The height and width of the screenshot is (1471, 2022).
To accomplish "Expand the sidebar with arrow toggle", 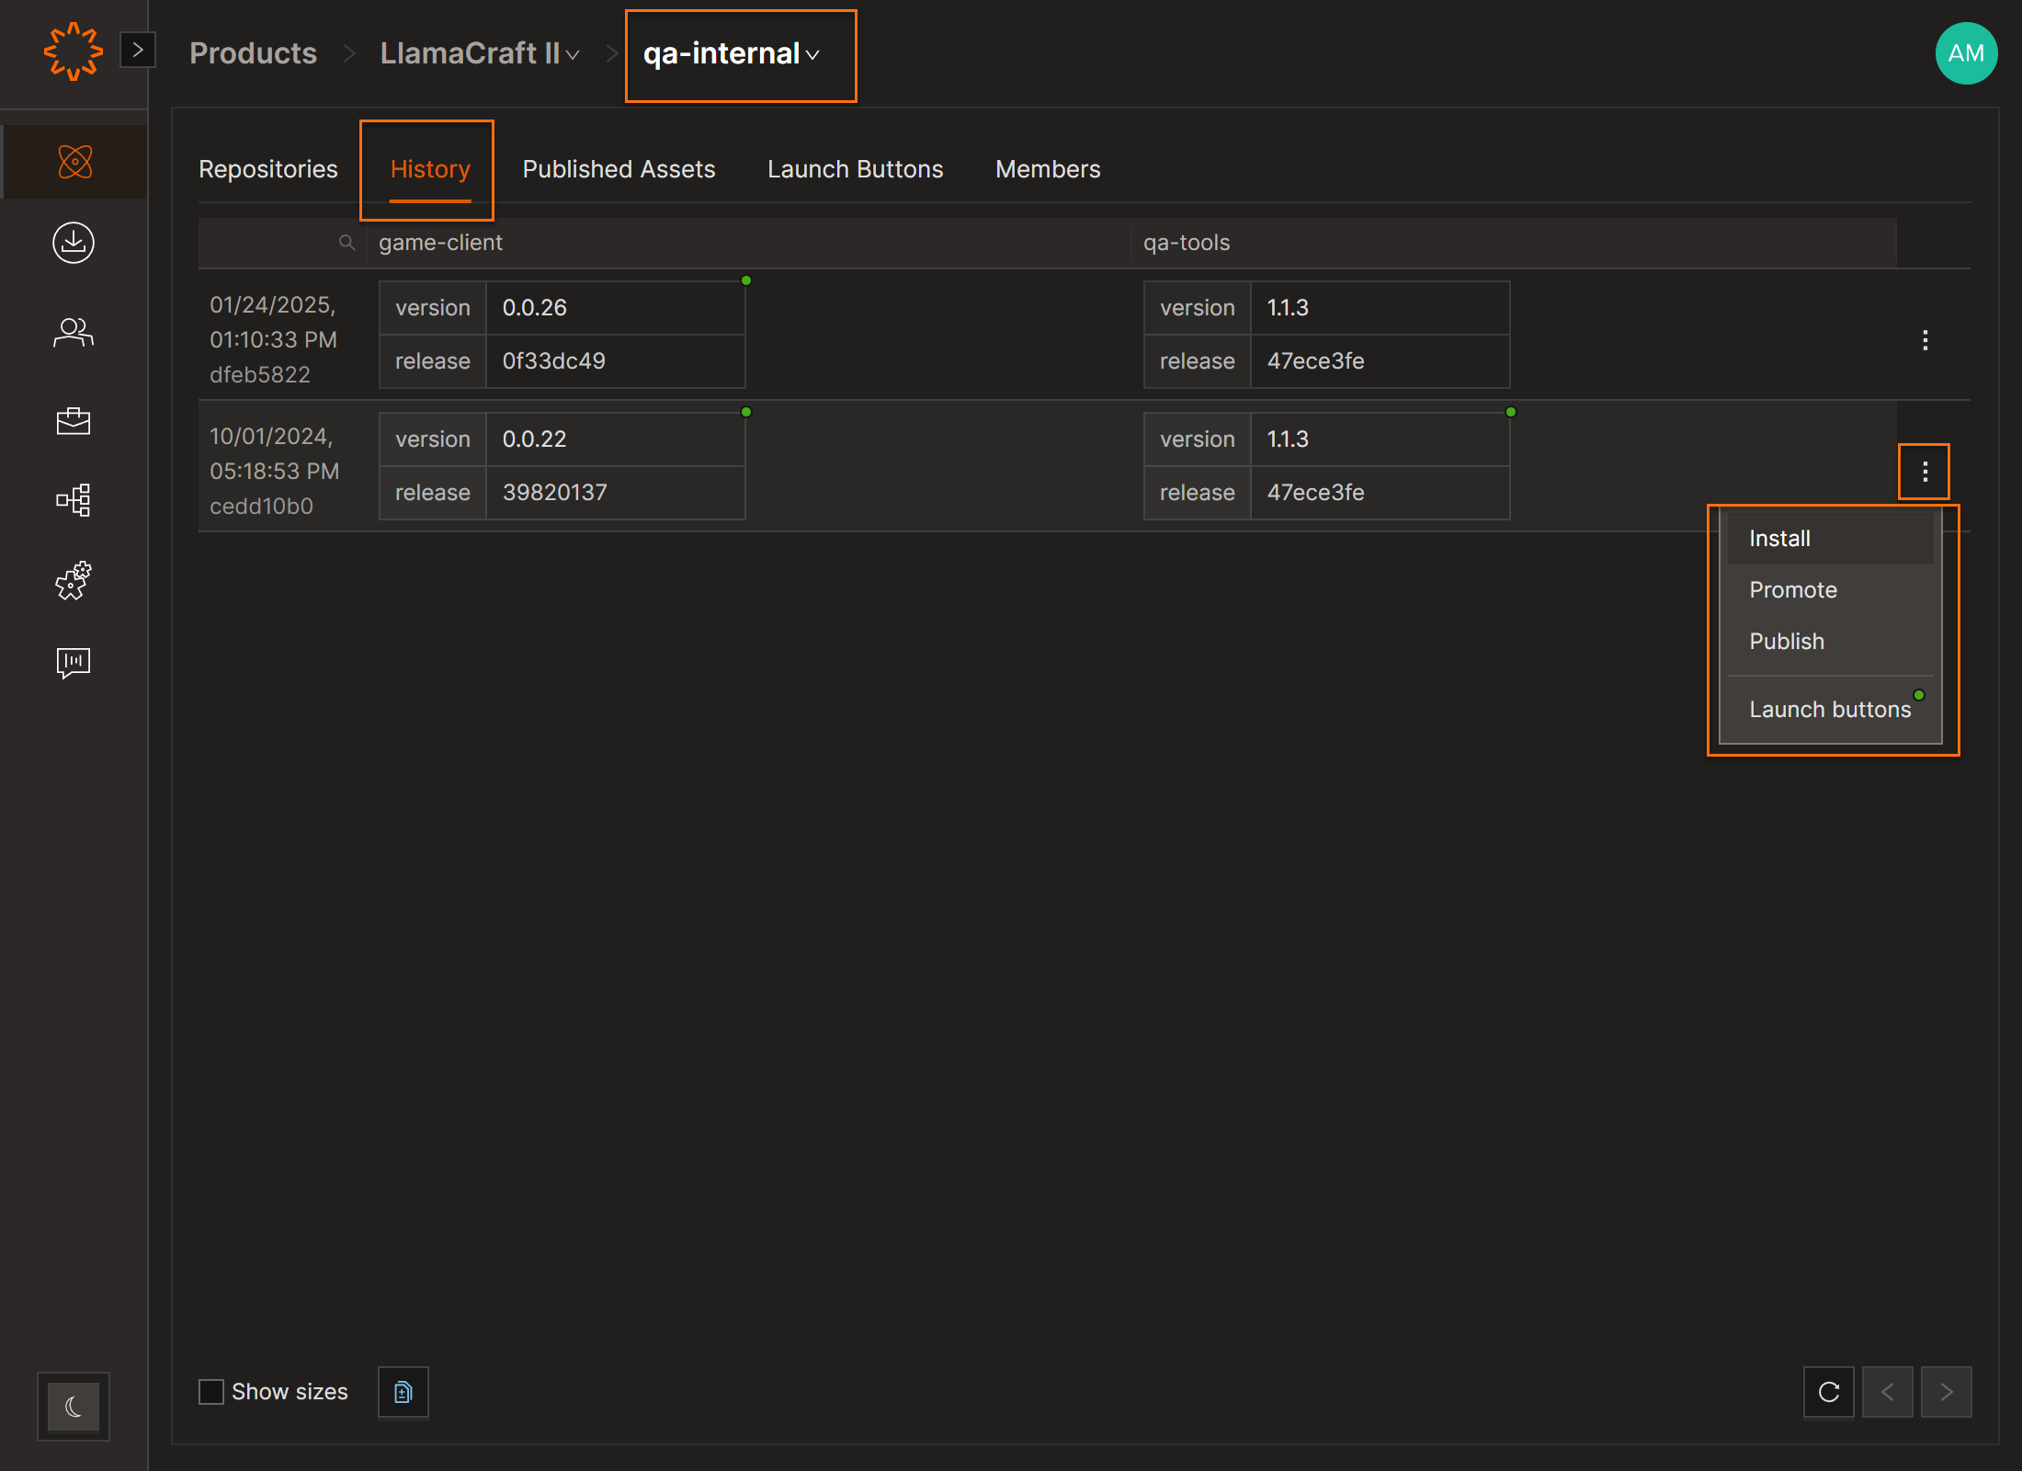I will [x=138, y=50].
